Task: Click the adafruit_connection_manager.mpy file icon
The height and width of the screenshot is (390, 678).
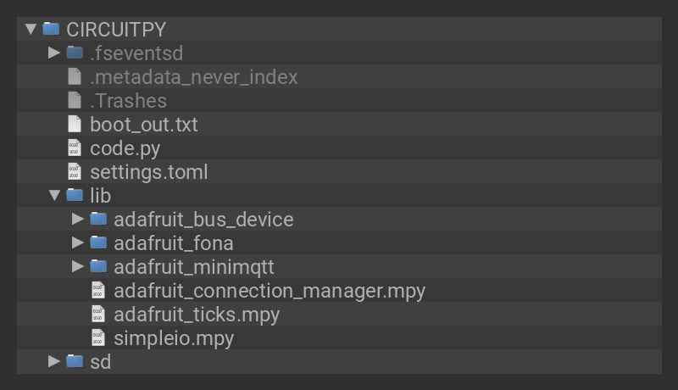Action: pyautogui.click(x=98, y=291)
